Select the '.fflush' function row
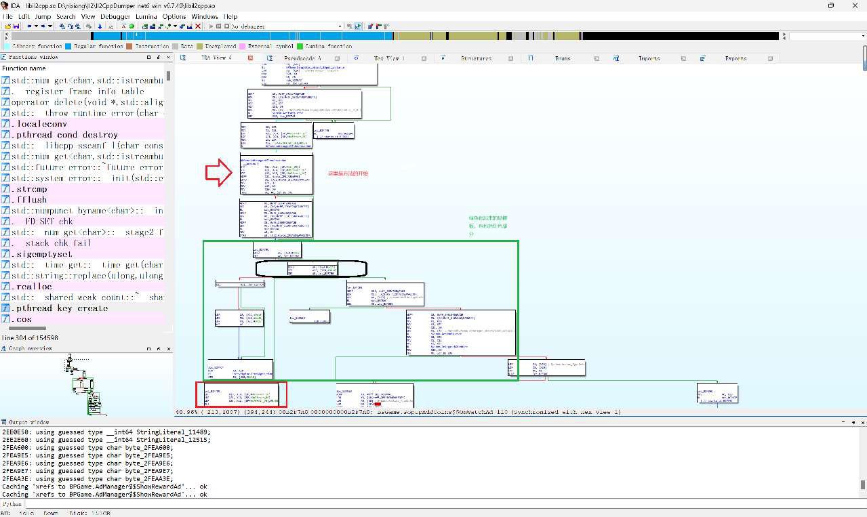867x517 pixels. (82, 200)
